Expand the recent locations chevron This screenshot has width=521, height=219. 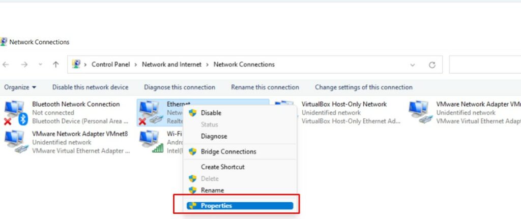click(x=41, y=65)
